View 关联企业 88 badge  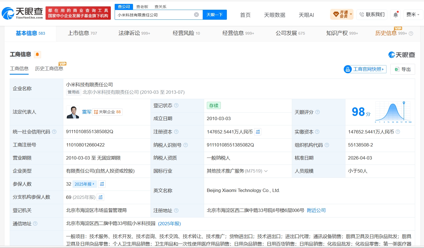pyautogui.click(x=107, y=112)
